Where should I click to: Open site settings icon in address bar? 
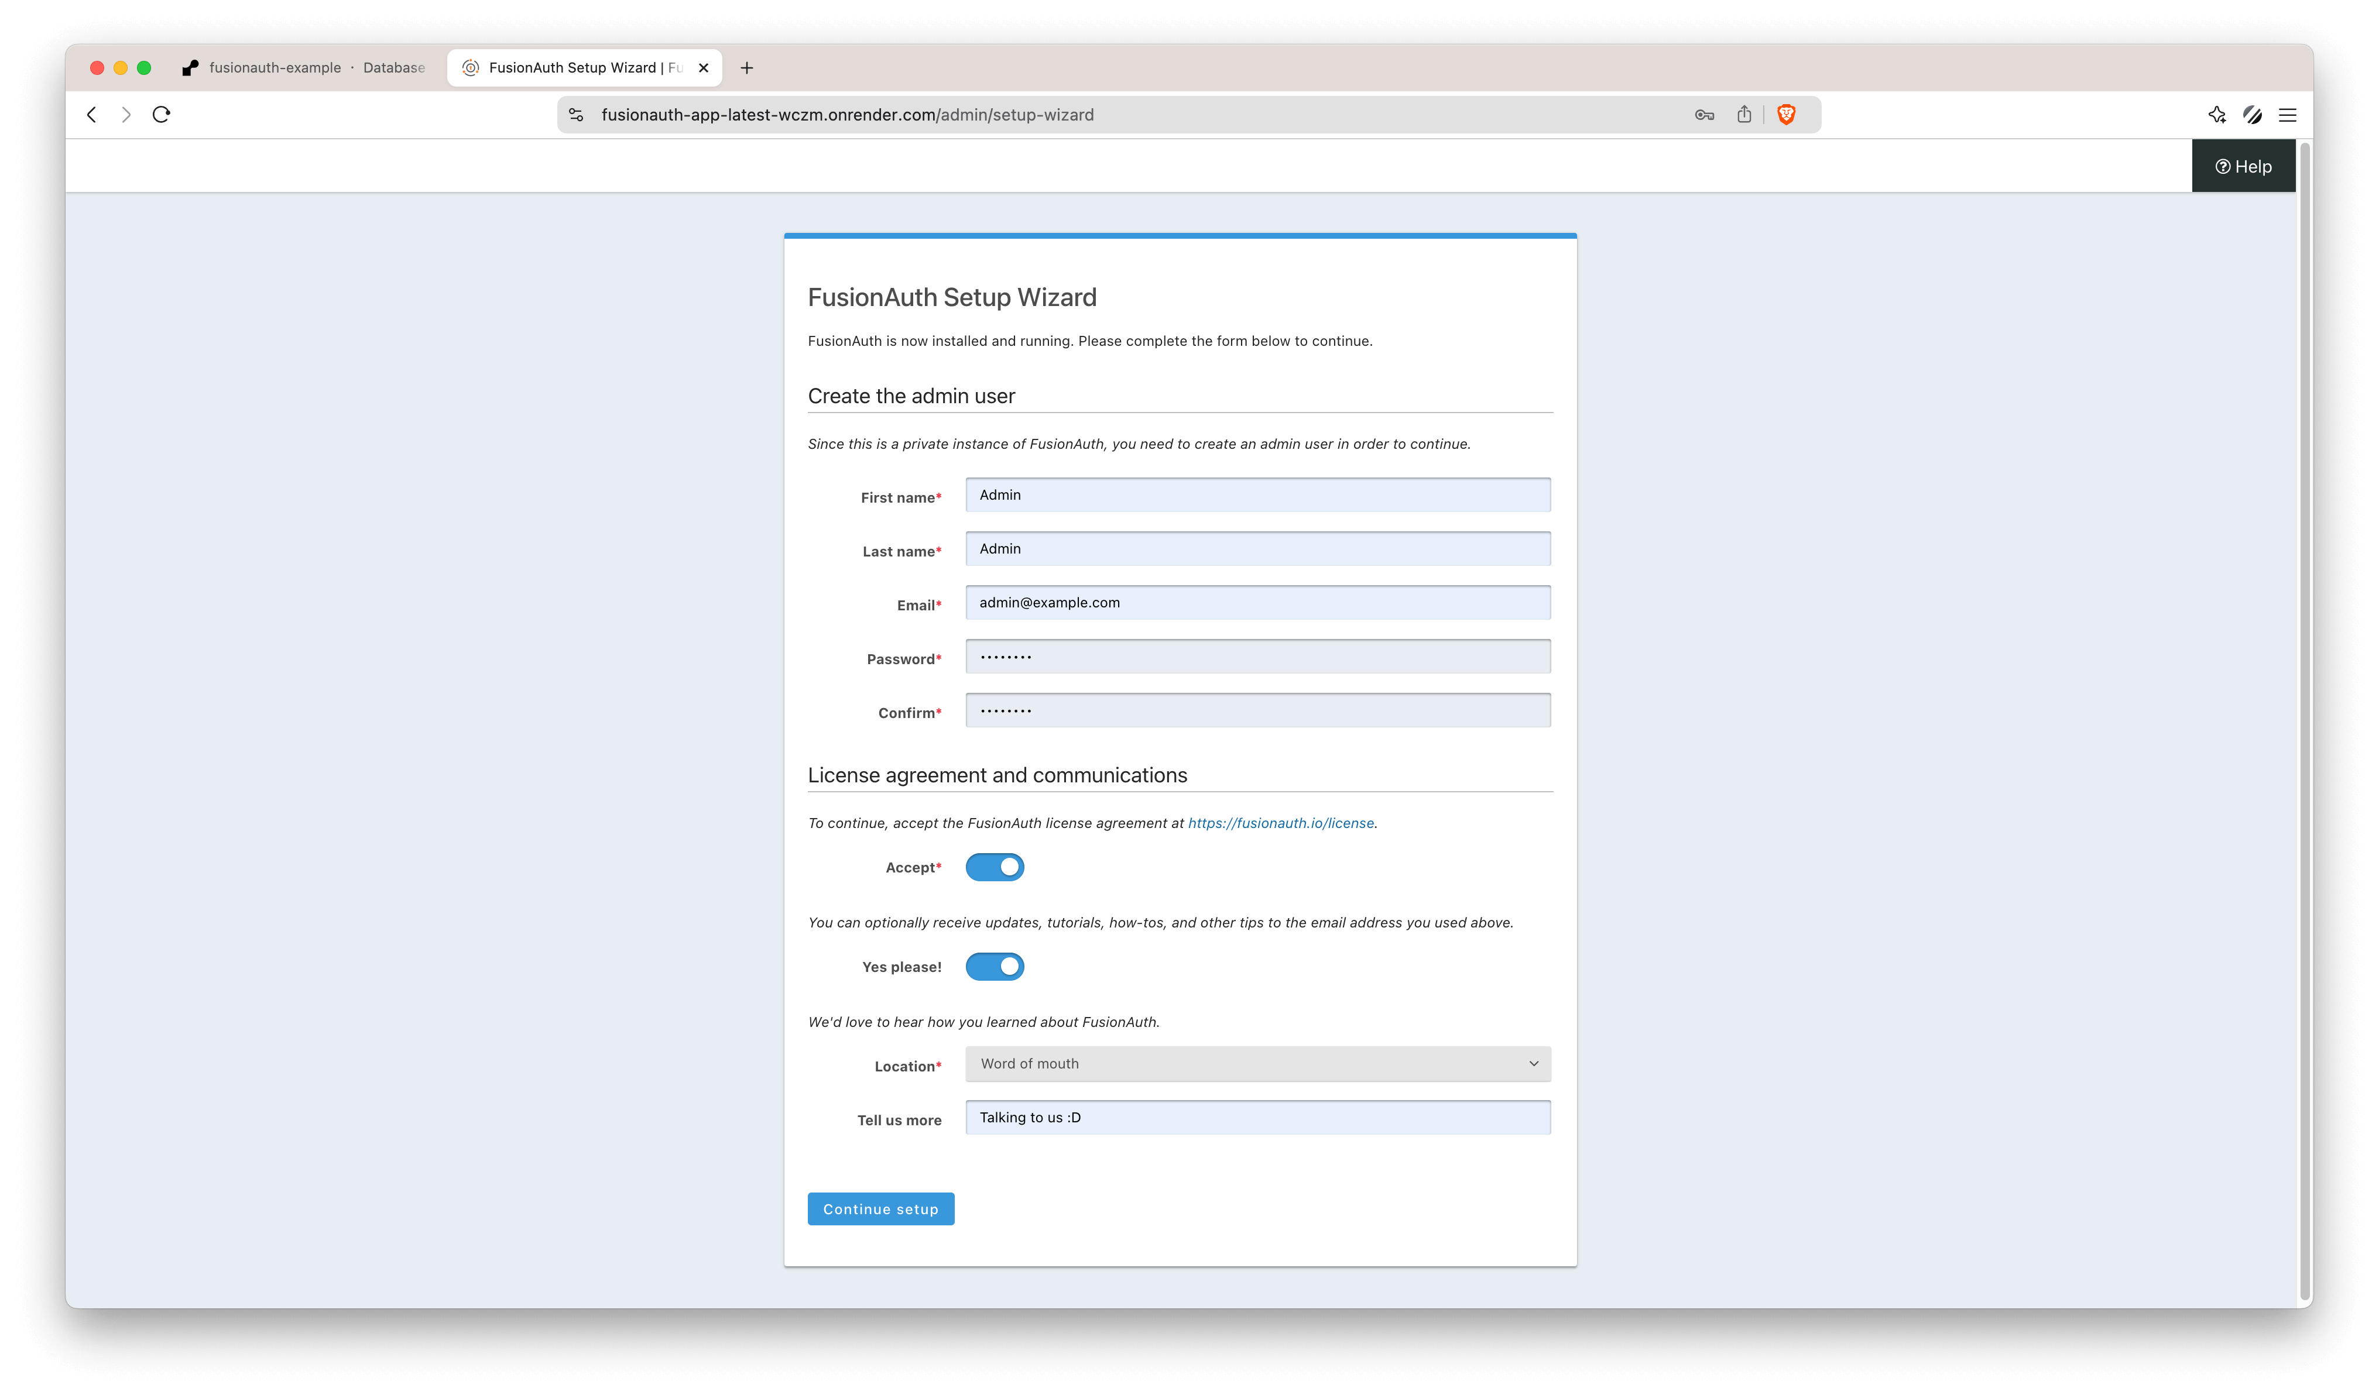[x=576, y=114]
